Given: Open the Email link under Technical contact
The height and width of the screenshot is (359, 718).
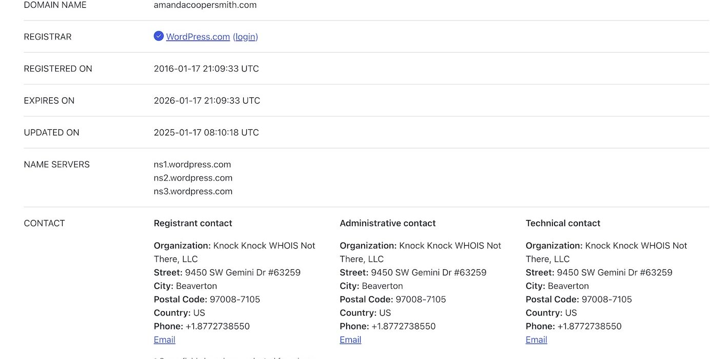Looking at the screenshot, I should pos(536,340).
